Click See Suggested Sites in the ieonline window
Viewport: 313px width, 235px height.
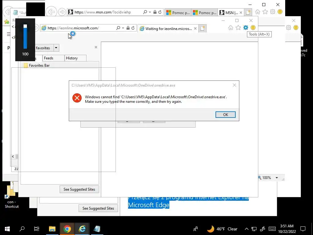tap(79, 189)
